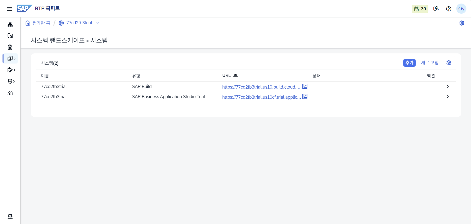Open the help question mark icon

tap(449, 9)
